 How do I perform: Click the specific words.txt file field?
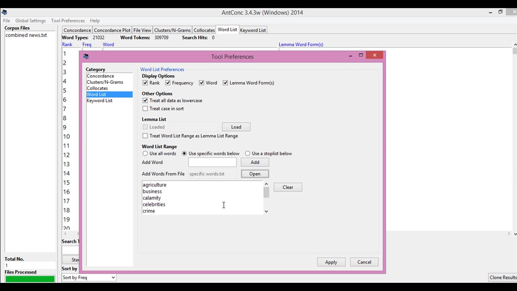click(212, 174)
